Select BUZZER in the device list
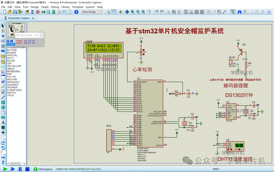 point(11,53)
